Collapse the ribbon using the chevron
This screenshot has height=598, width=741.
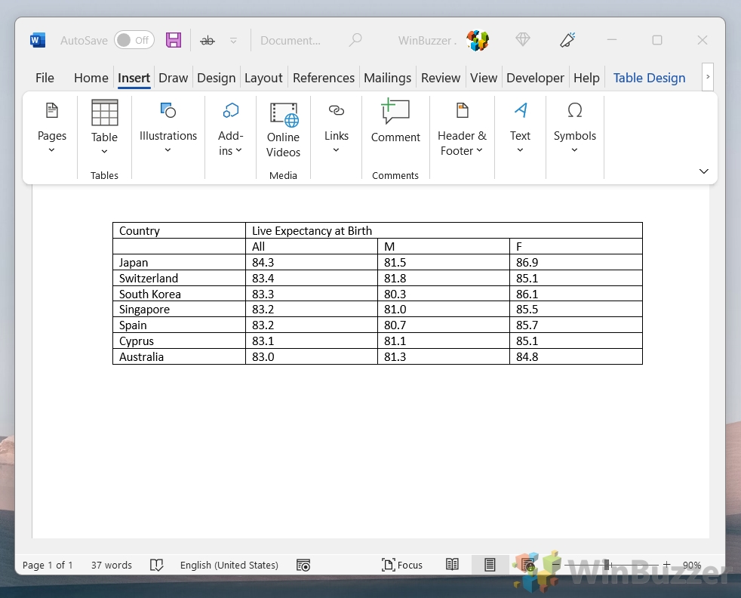703,171
